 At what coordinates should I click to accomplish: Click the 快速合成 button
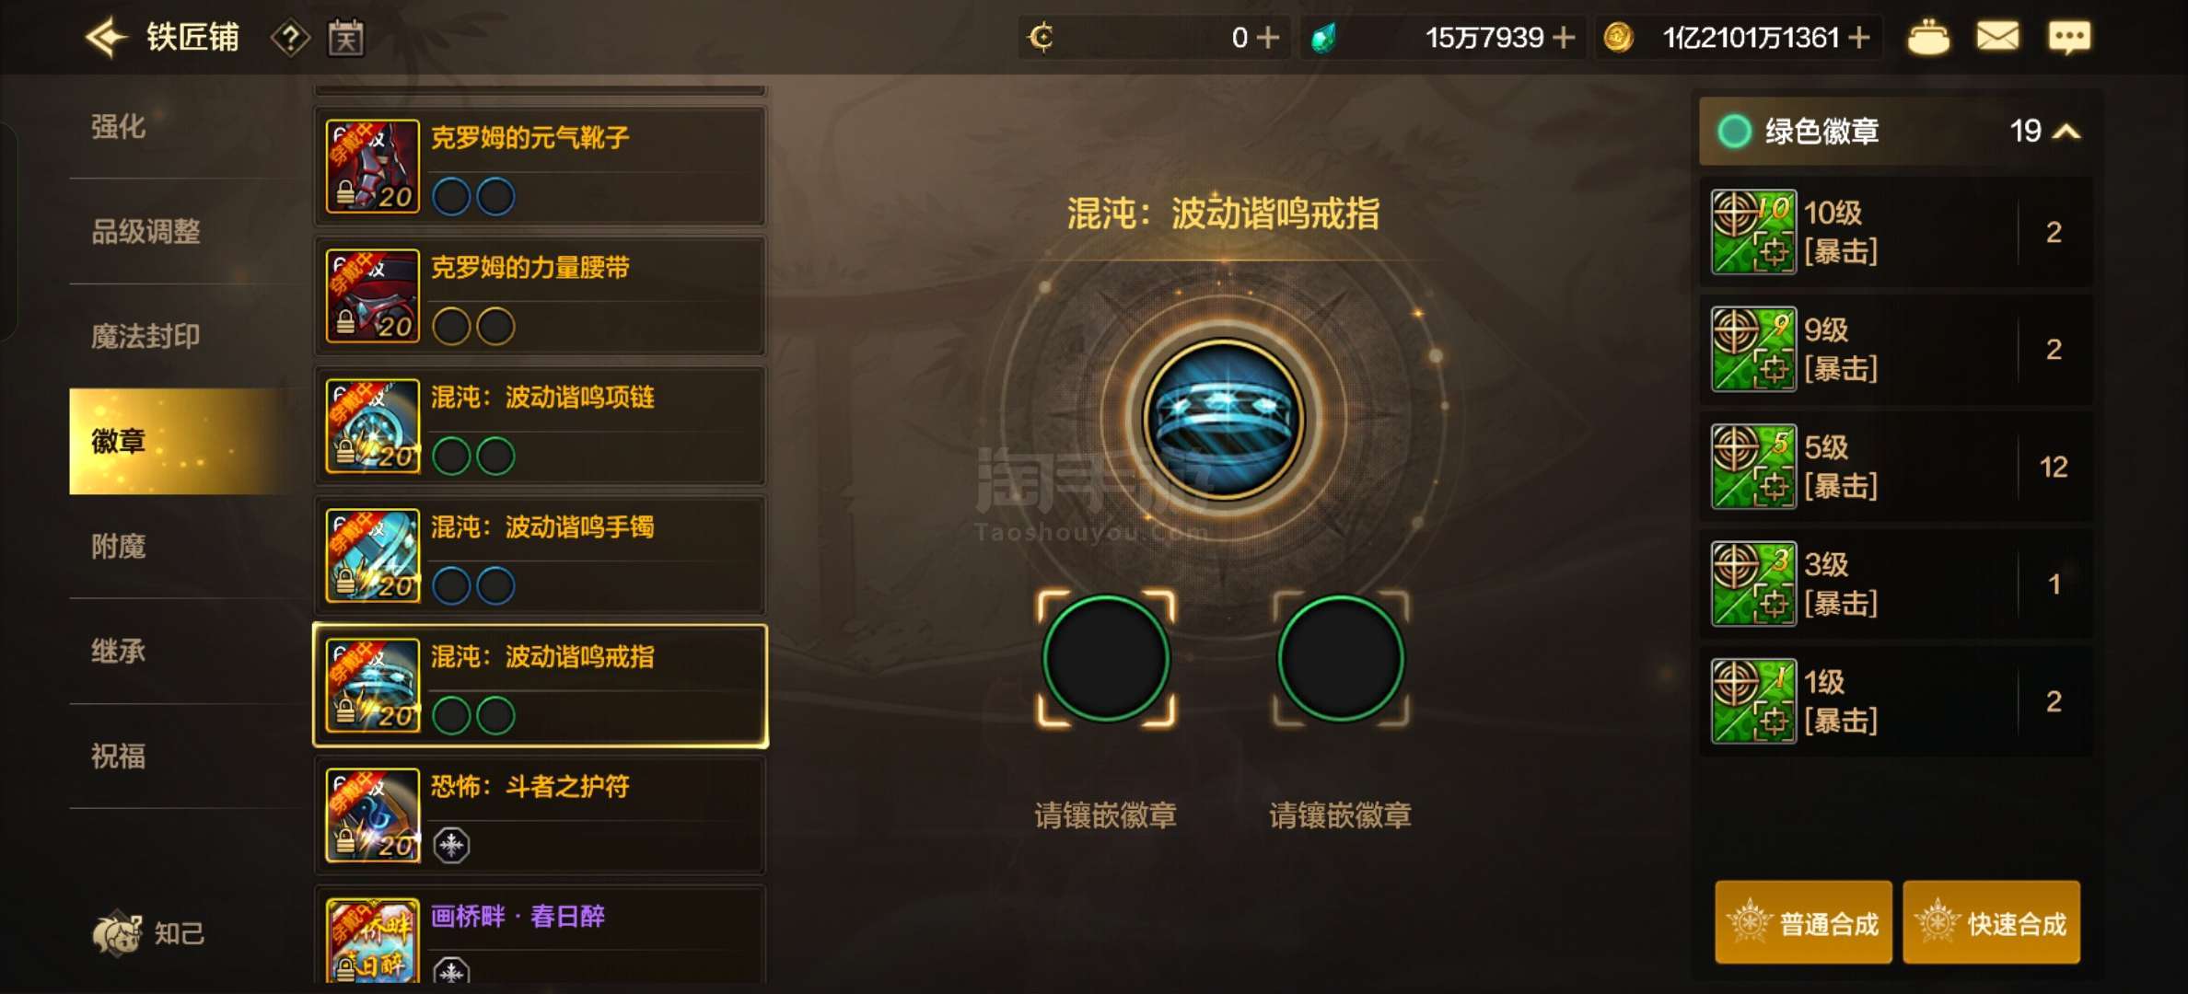(x=1992, y=923)
